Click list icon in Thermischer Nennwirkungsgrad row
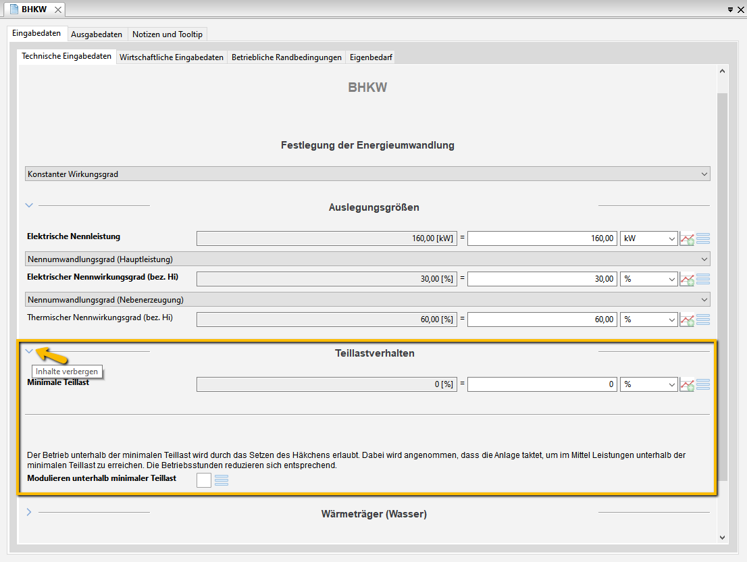 point(703,320)
